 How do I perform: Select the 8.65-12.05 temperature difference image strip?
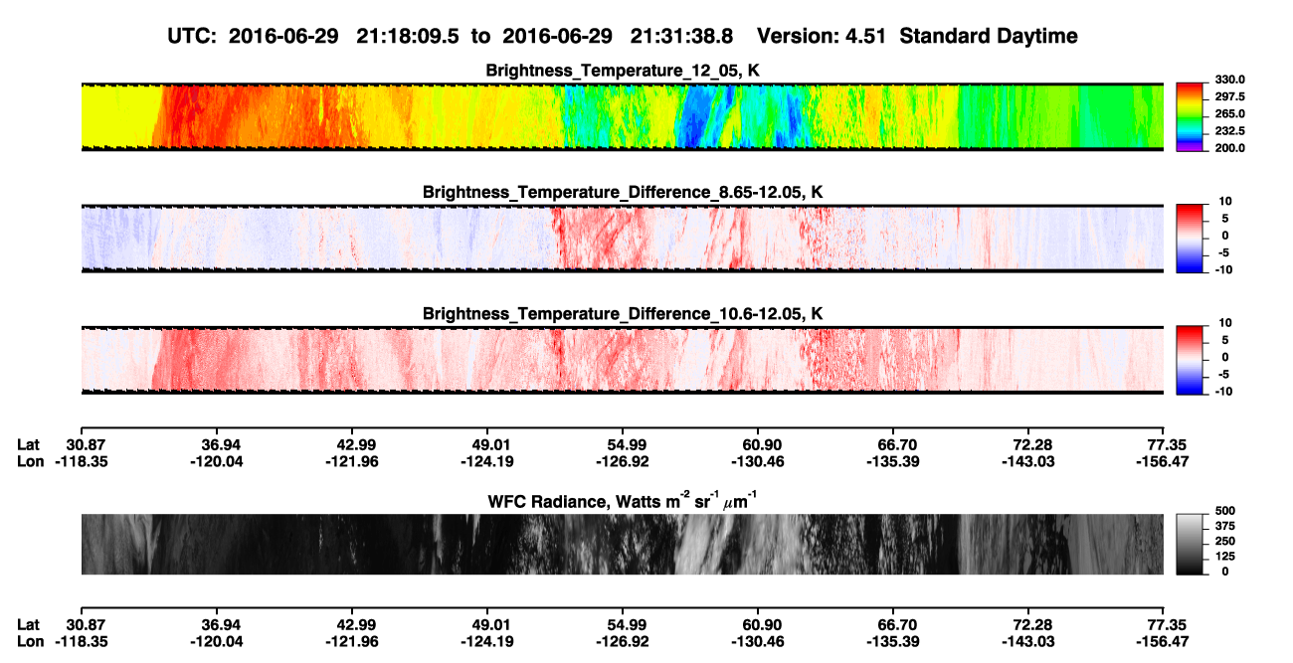[622, 238]
